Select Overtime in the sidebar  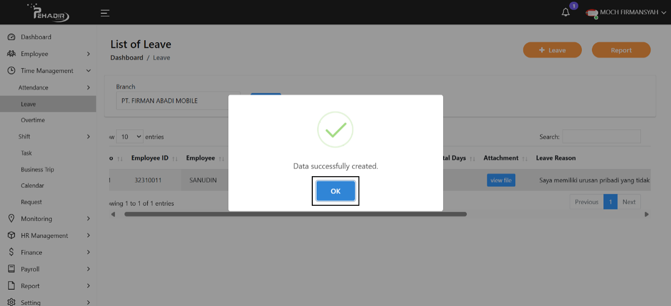coord(33,120)
